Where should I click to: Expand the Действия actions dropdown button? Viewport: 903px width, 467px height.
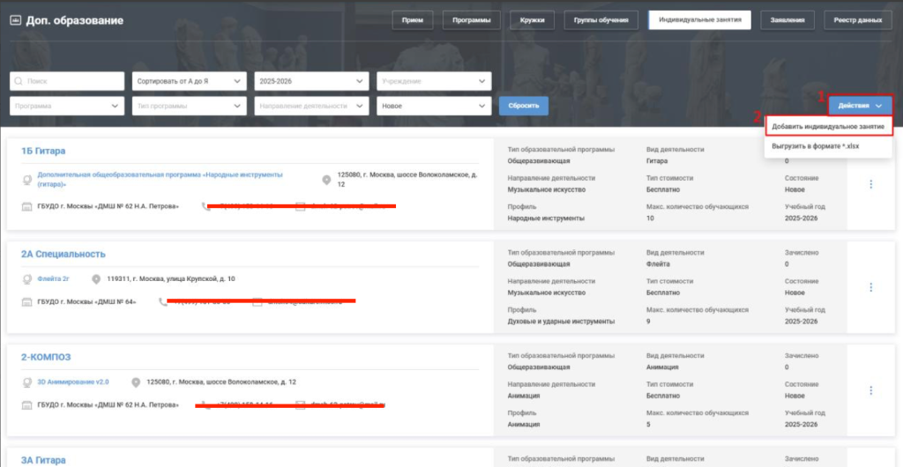click(861, 106)
